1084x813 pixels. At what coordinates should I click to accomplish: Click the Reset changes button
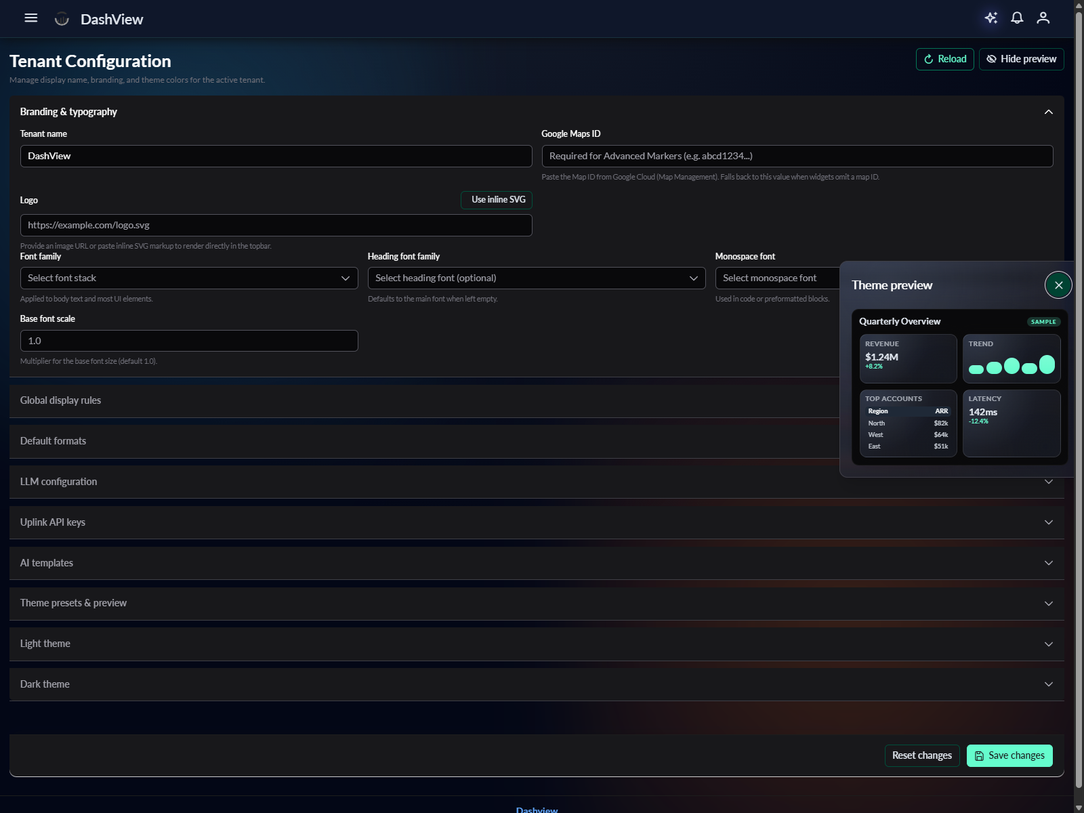[921, 755]
